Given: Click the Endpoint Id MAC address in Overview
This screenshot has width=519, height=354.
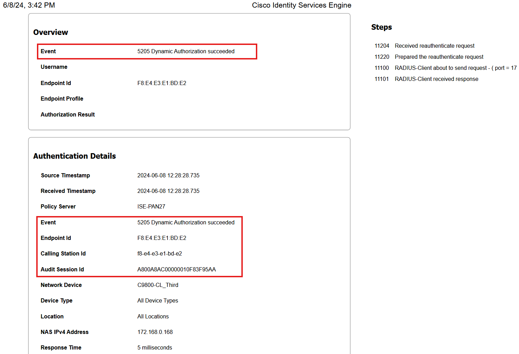Looking at the screenshot, I should click(x=162, y=83).
